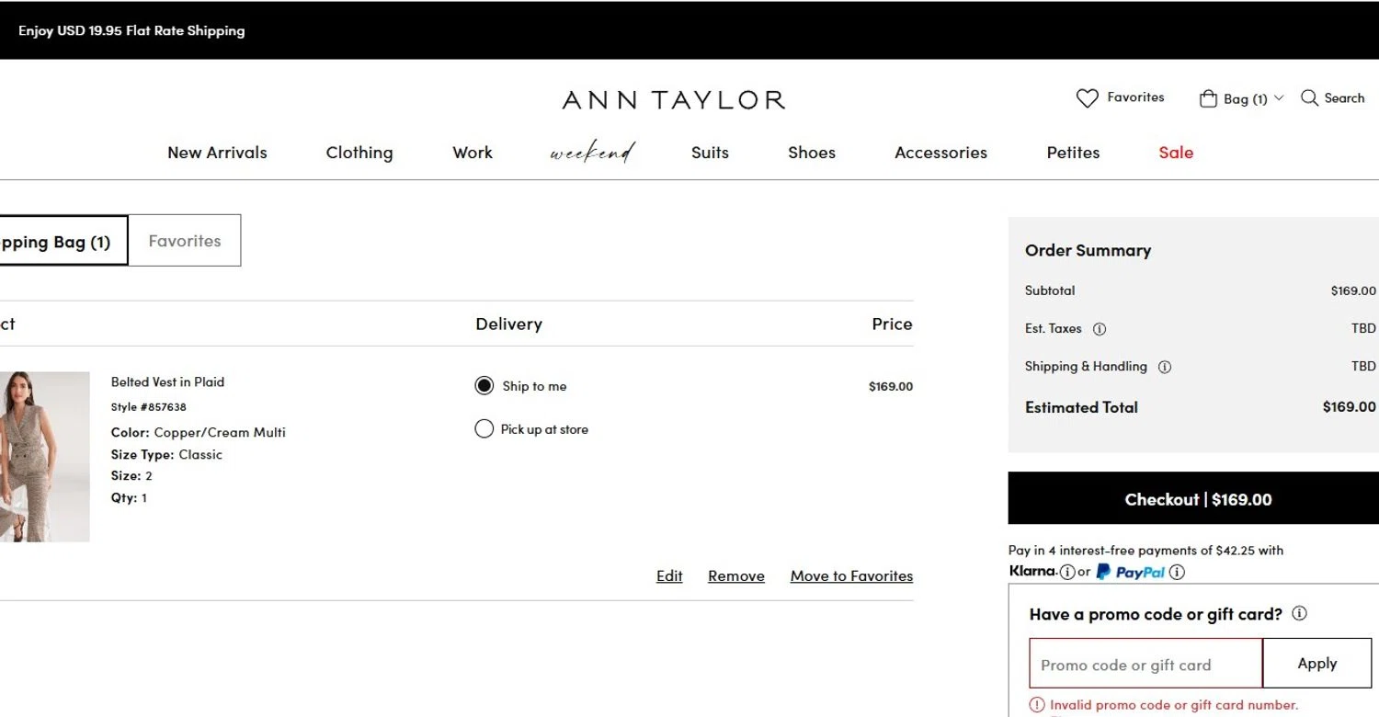Select Pick up at store option
This screenshot has width=1379, height=717.
click(x=484, y=429)
